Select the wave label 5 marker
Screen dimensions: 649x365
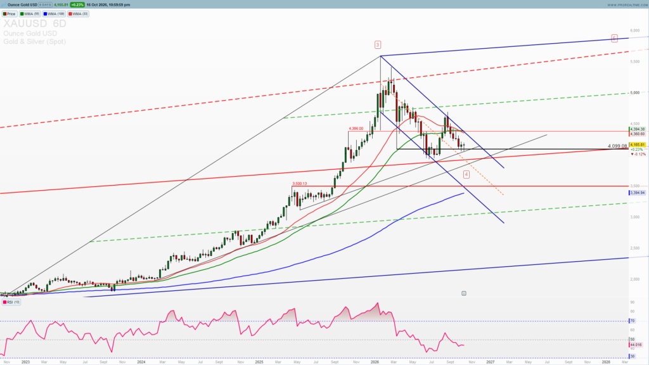[x=614, y=38]
